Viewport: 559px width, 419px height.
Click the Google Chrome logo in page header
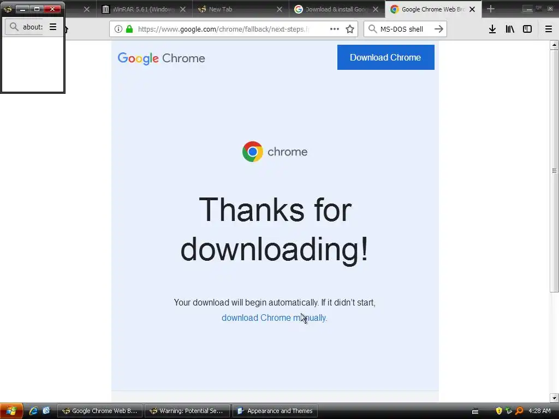[161, 58]
